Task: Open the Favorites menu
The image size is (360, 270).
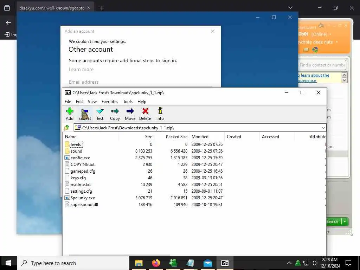Action: point(110,102)
